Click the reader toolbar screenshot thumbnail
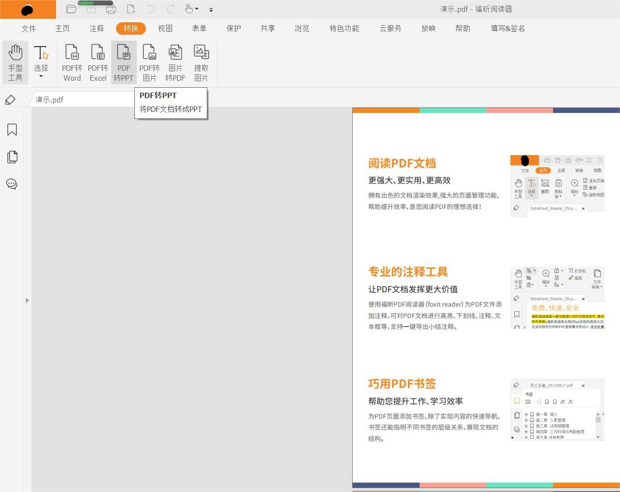The width and height of the screenshot is (620, 492). pyautogui.click(x=557, y=186)
